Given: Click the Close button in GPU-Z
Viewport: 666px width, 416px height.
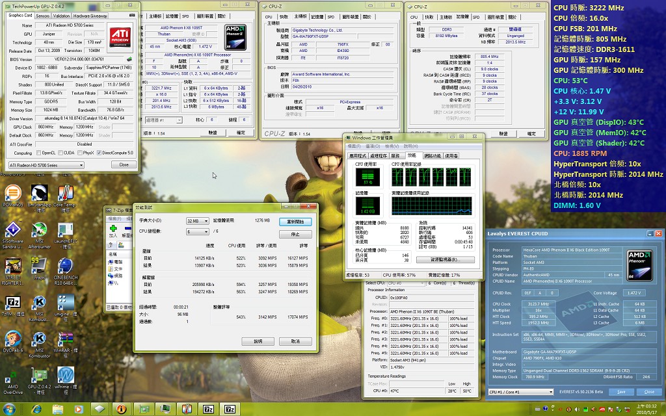Looking at the screenshot, I should pos(124,164).
